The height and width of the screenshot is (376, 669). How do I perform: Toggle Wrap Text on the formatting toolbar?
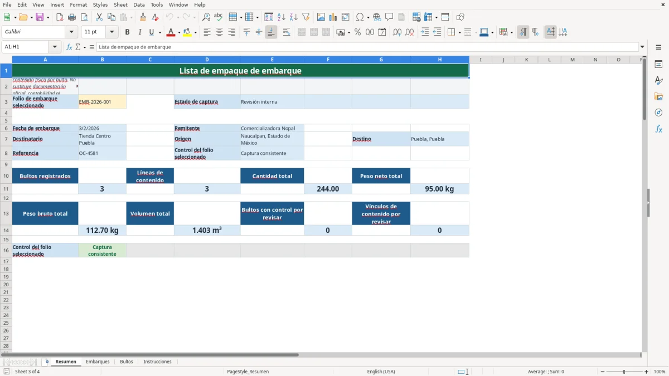[x=287, y=32]
